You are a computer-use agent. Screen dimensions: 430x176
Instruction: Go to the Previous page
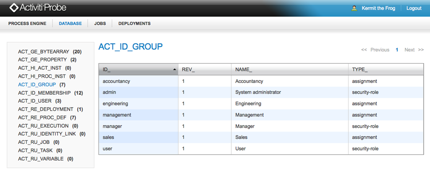tap(380, 50)
